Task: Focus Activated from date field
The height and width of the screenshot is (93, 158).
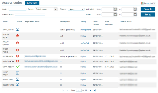Action: [x=108, y=9]
